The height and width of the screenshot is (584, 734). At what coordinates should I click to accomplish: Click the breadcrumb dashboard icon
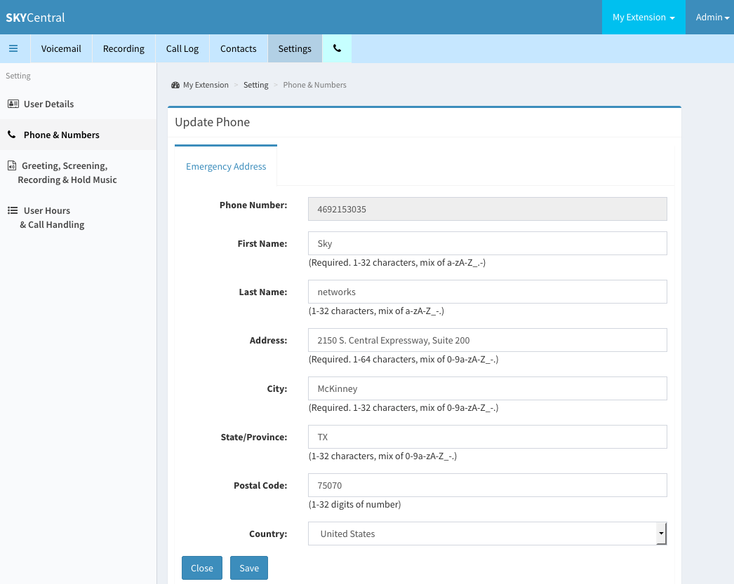175,85
